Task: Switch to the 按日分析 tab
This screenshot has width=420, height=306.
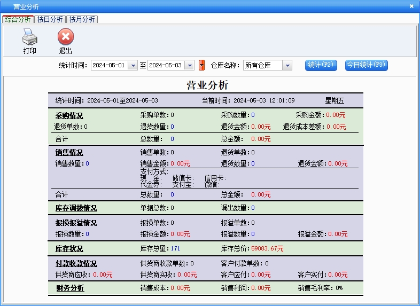Action: [x=50, y=19]
